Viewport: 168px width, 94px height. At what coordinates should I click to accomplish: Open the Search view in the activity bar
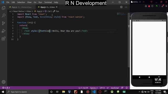click(3, 16)
